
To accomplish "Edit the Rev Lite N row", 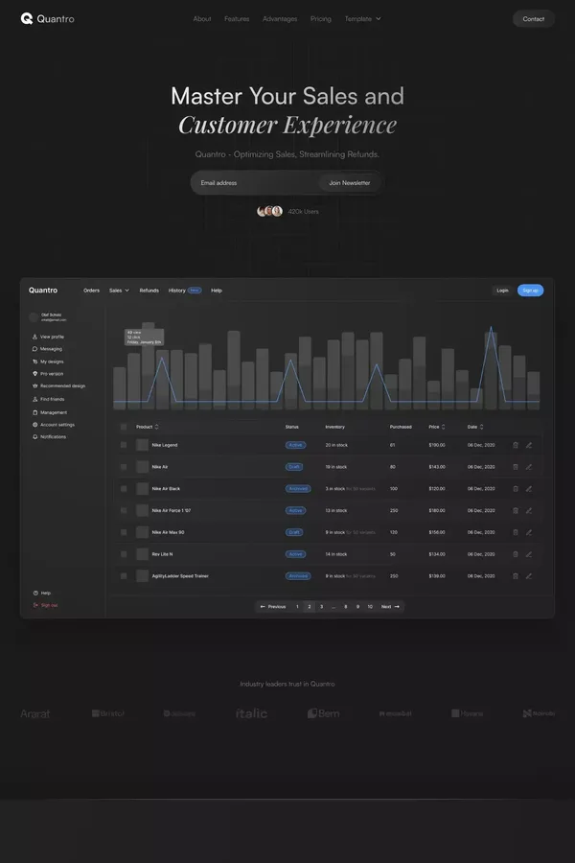I will pos(529,554).
